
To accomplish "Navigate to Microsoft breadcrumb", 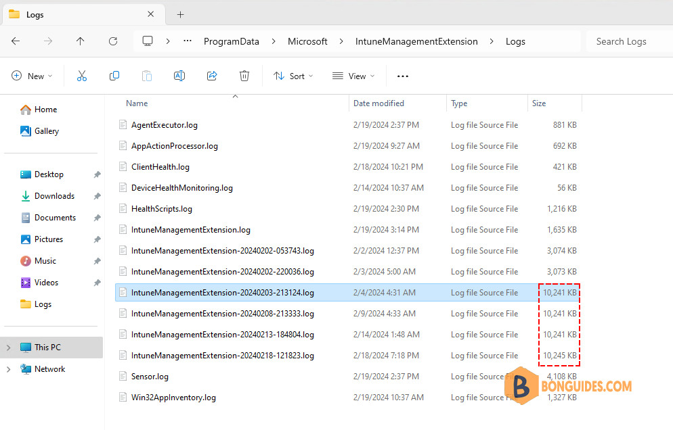I will pos(307,42).
